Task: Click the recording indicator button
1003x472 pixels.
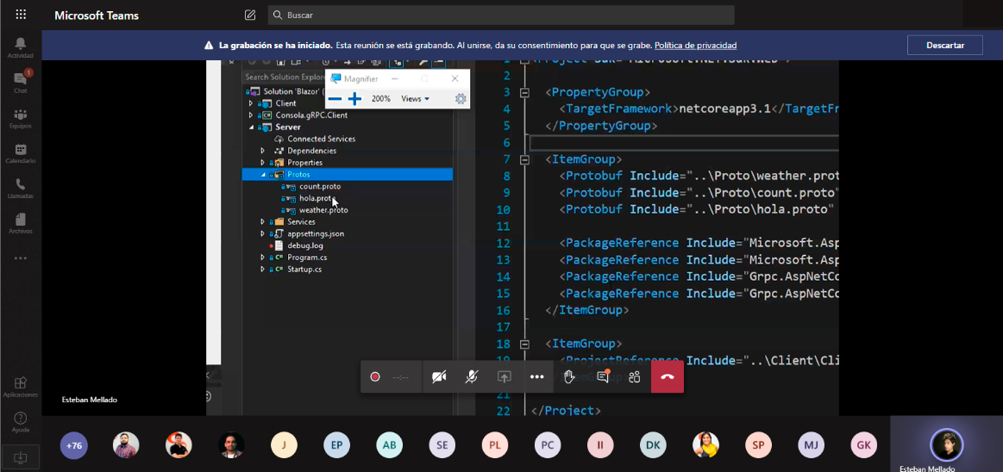Action: click(375, 377)
